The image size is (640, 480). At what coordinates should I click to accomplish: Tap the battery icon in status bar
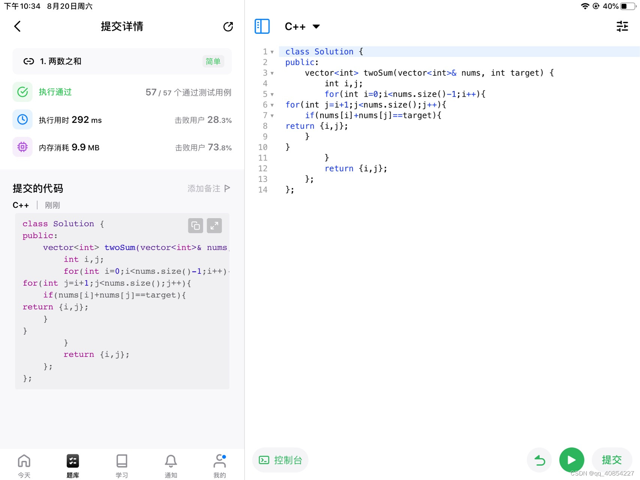click(629, 6)
